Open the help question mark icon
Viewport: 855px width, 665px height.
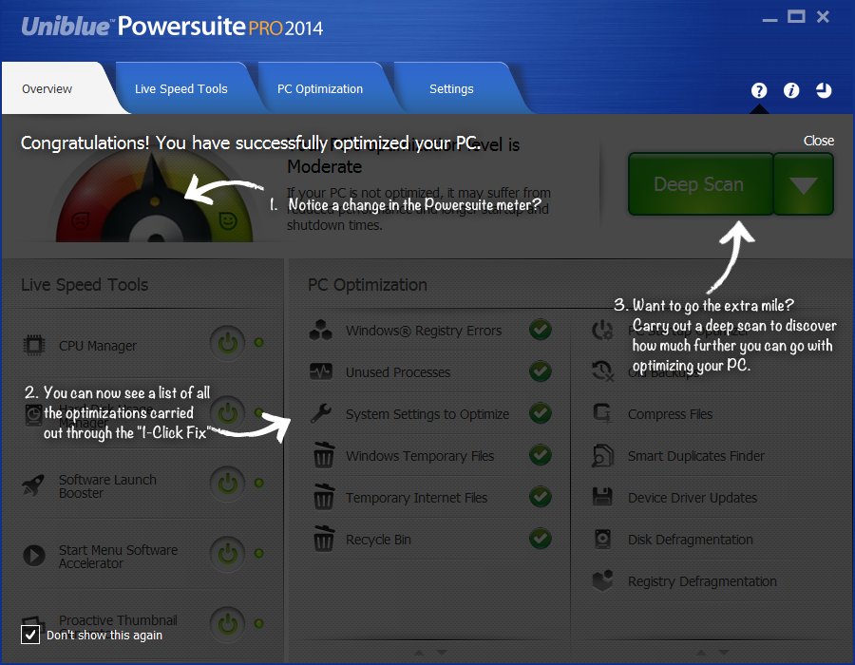[758, 90]
